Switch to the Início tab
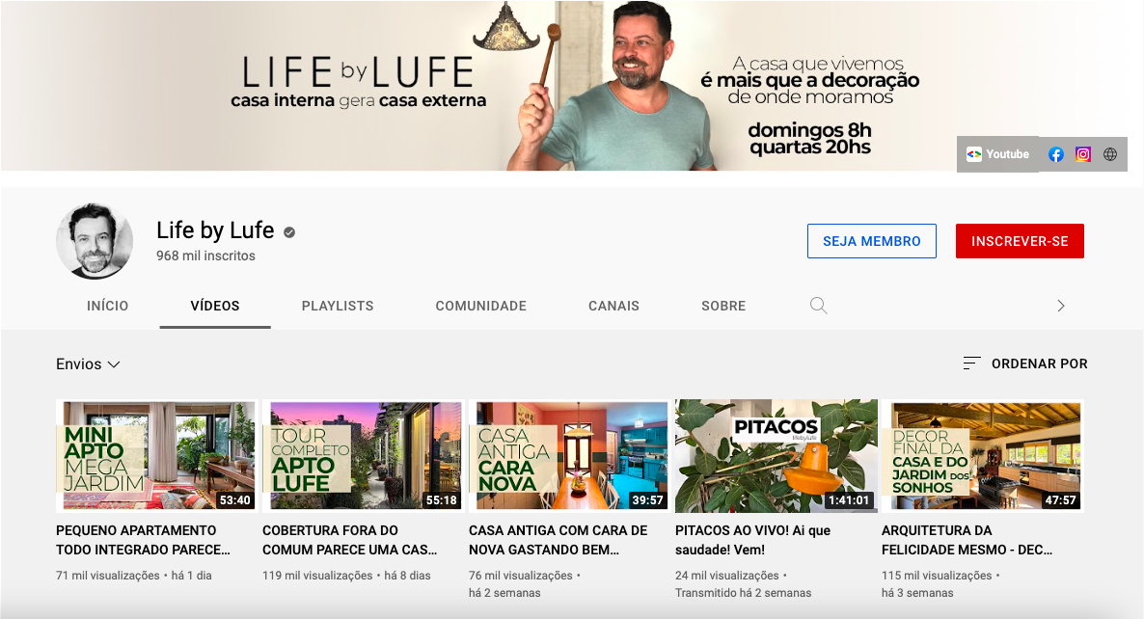Screen dimensions: 1144x619 pyautogui.click(x=107, y=306)
